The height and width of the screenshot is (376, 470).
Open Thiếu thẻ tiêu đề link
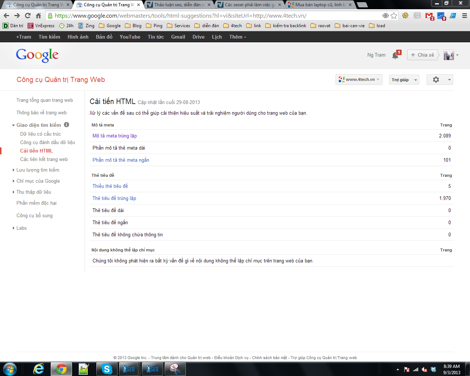point(110,186)
